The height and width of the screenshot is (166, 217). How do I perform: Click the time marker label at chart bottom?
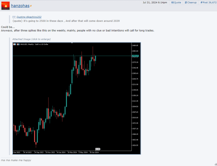click(x=98, y=149)
